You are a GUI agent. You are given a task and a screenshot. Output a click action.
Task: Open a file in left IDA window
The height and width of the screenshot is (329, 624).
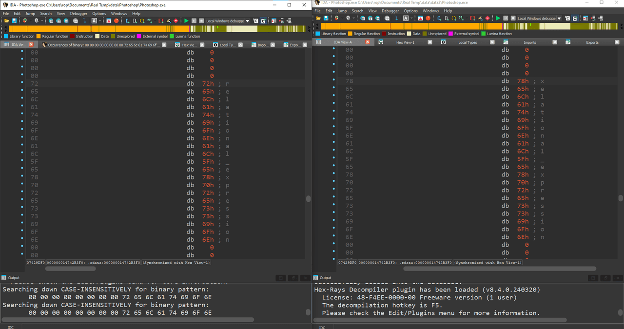(6, 21)
